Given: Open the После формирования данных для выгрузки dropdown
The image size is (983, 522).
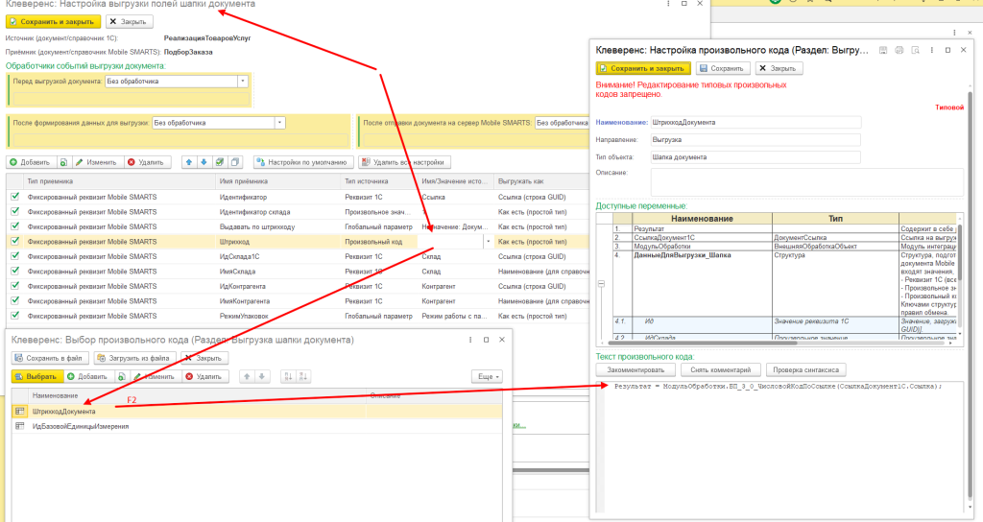Looking at the screenshot, I should [279, 123].
